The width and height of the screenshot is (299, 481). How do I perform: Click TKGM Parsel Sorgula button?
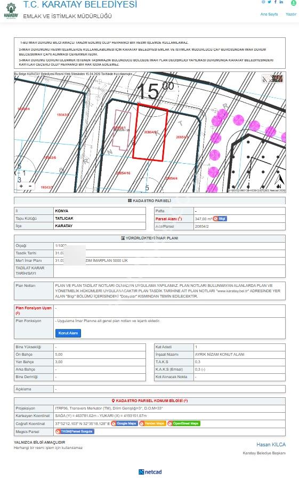75,431
